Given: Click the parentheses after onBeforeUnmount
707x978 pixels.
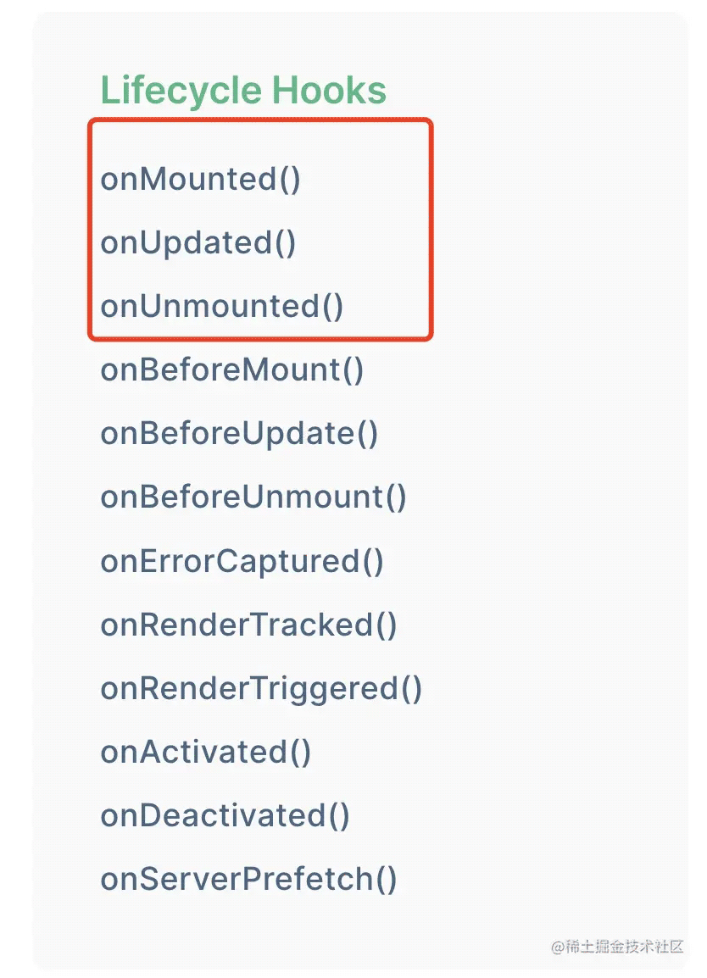Looking at the screenshot, I should pos(396,497).
